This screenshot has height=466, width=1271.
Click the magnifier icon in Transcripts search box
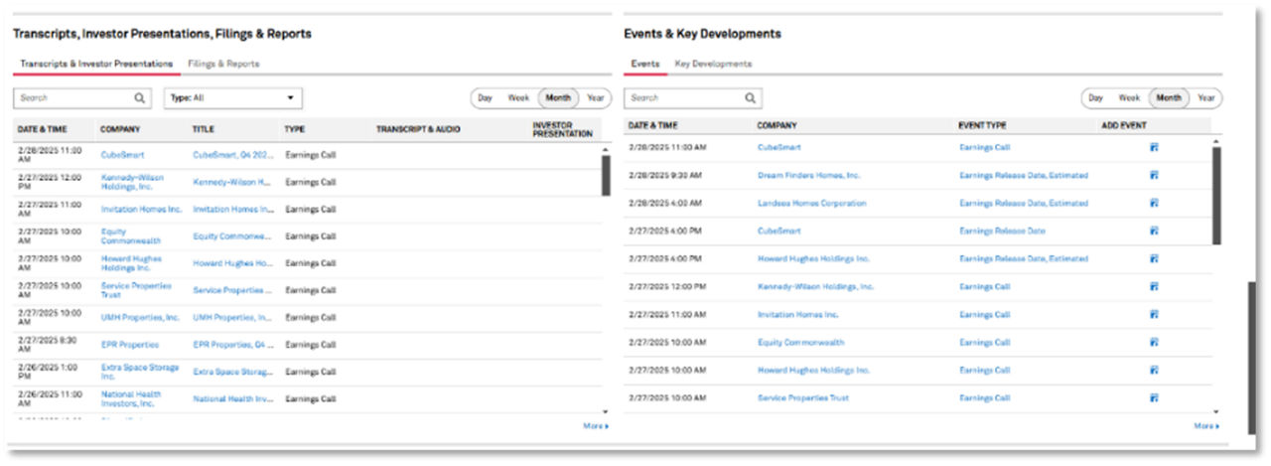pyautogui.click(x=140, y=98)
